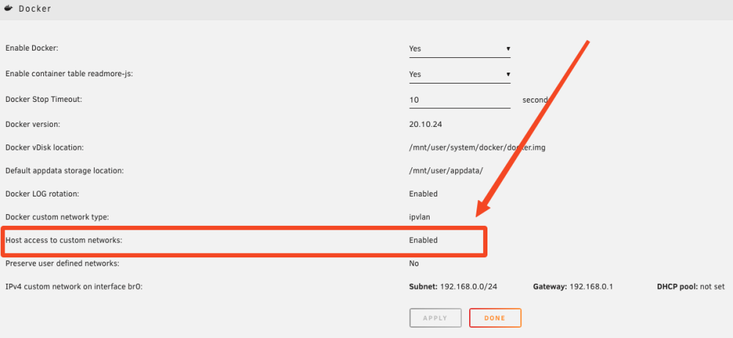Screen dimensions: 733x338
Task: Click the Docker vDisk location label
Action: 45,147
